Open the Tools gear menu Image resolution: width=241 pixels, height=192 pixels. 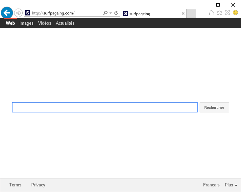(228, 12)
